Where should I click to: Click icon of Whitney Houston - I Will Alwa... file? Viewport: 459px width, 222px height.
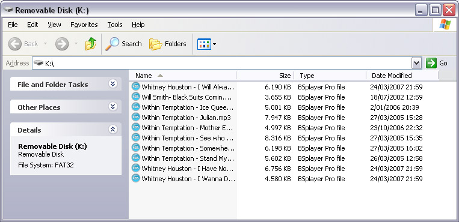pos(136,86)
